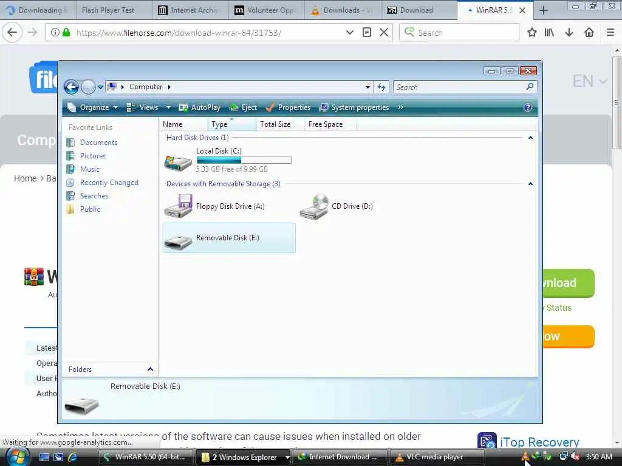Toggle Firefox reader view icon

pos(367,33)
